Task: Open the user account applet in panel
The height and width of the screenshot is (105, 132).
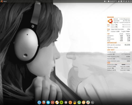Action: click(x=119, y=1)
